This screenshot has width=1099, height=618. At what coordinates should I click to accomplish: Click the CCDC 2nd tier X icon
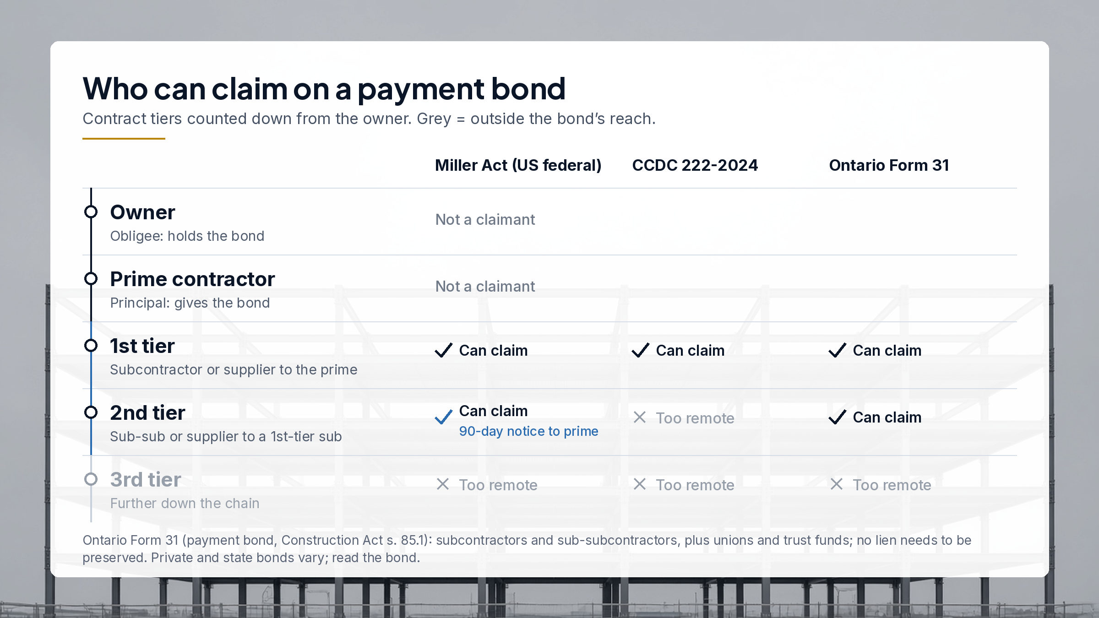tap(640, 417)
